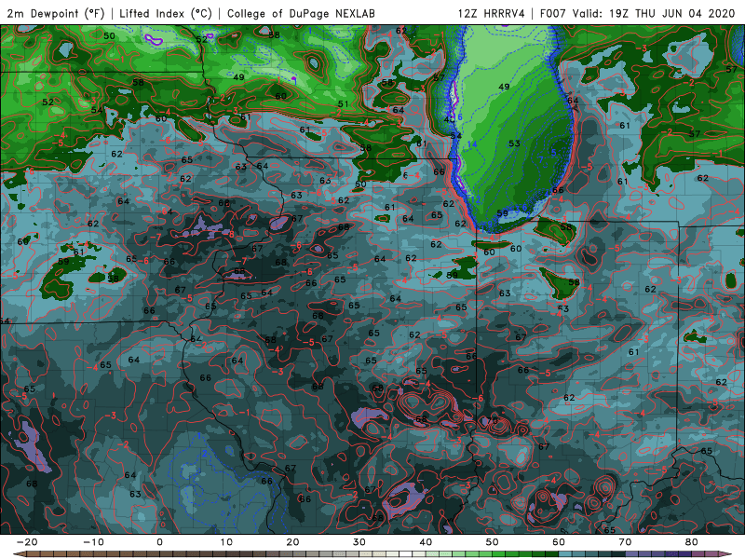Click the '-10' label on the color scale
745x559 pixels.
(x=93, y=542)
